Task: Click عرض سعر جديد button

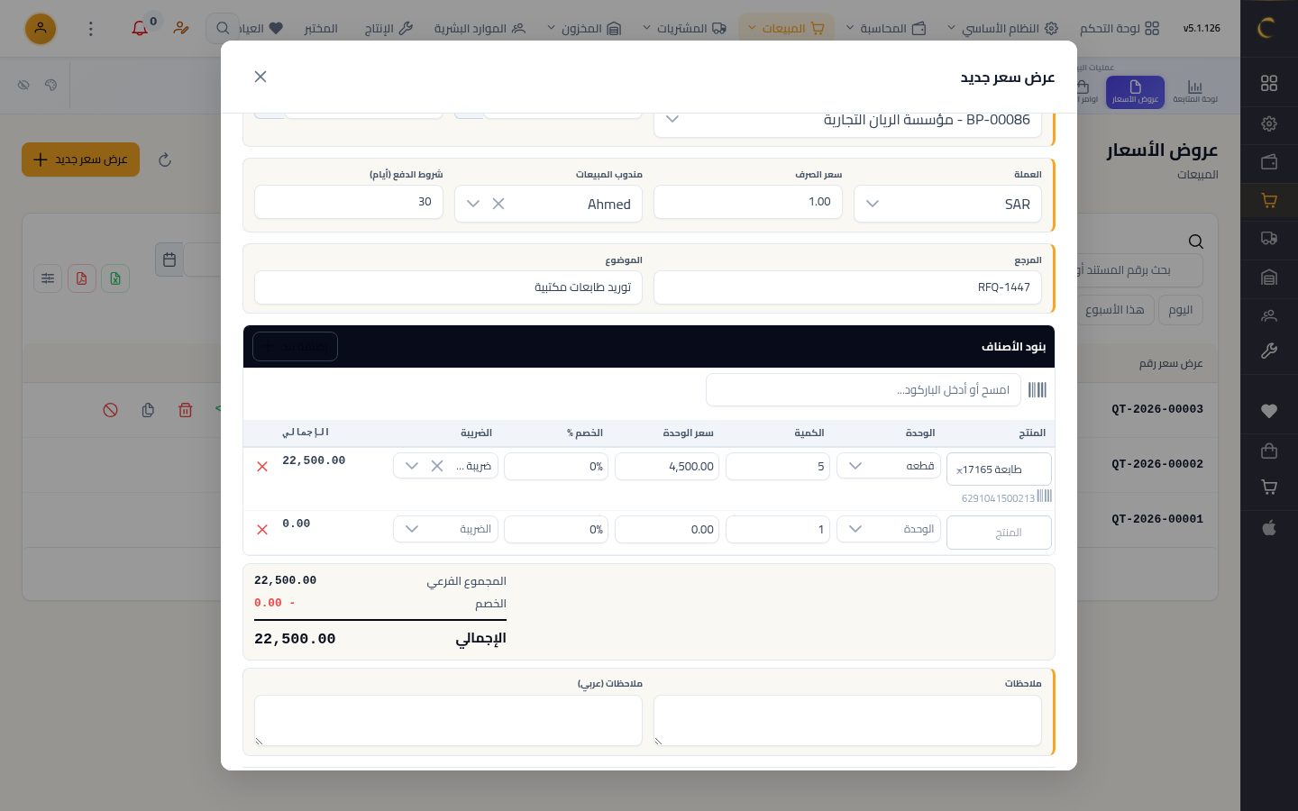Action: click(x=80, y=159)
